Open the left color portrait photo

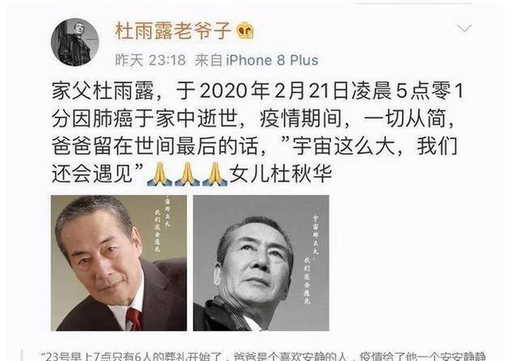tap(119, 262)
